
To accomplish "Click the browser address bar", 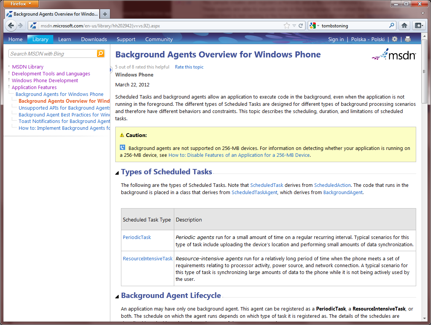I will click(x=161, y=25).
